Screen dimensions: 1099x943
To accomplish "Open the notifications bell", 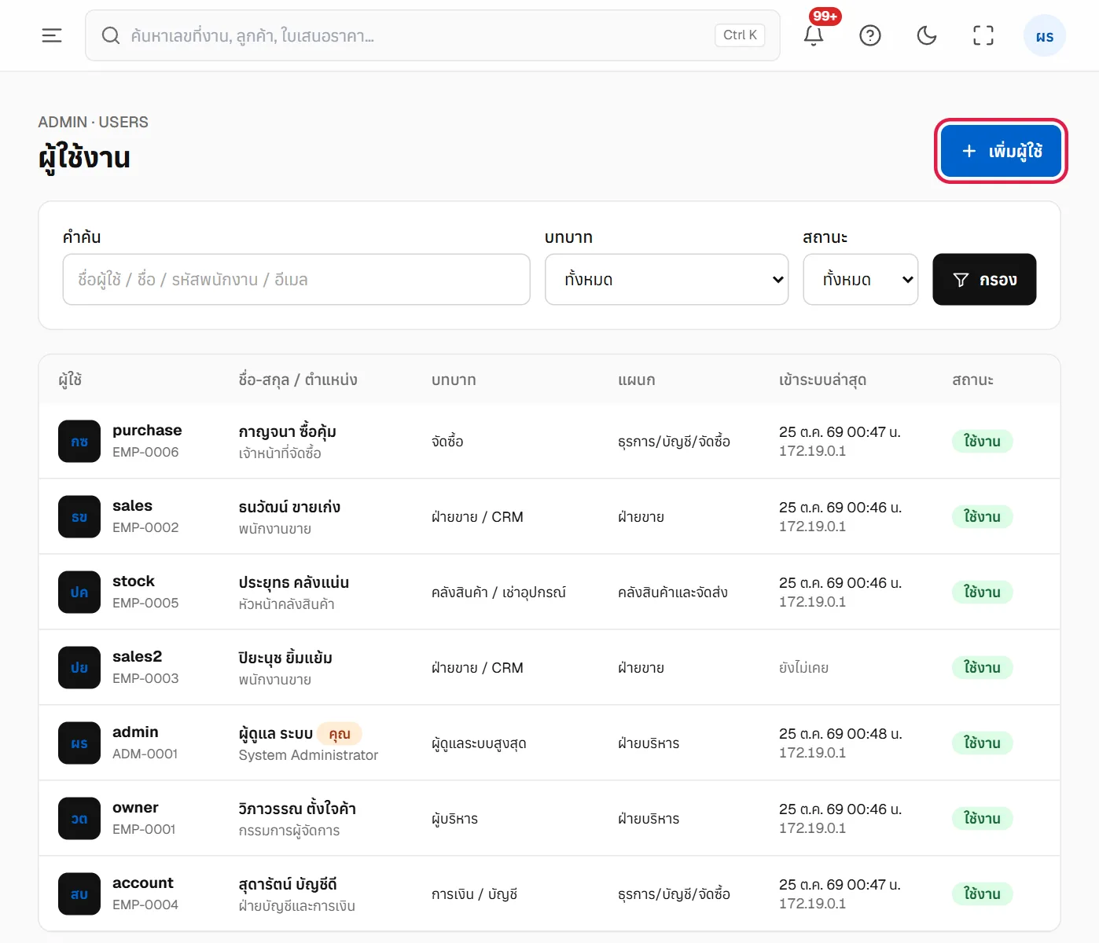I will click(x=814, y=35).
